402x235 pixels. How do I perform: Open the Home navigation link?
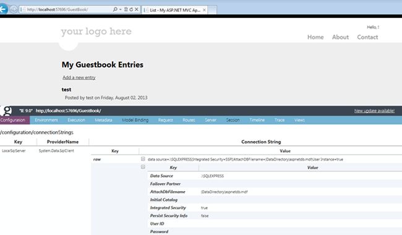(x=315, y=37)
